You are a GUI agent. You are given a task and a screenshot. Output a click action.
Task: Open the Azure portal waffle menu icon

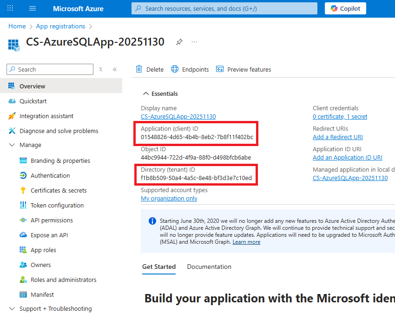10,8
